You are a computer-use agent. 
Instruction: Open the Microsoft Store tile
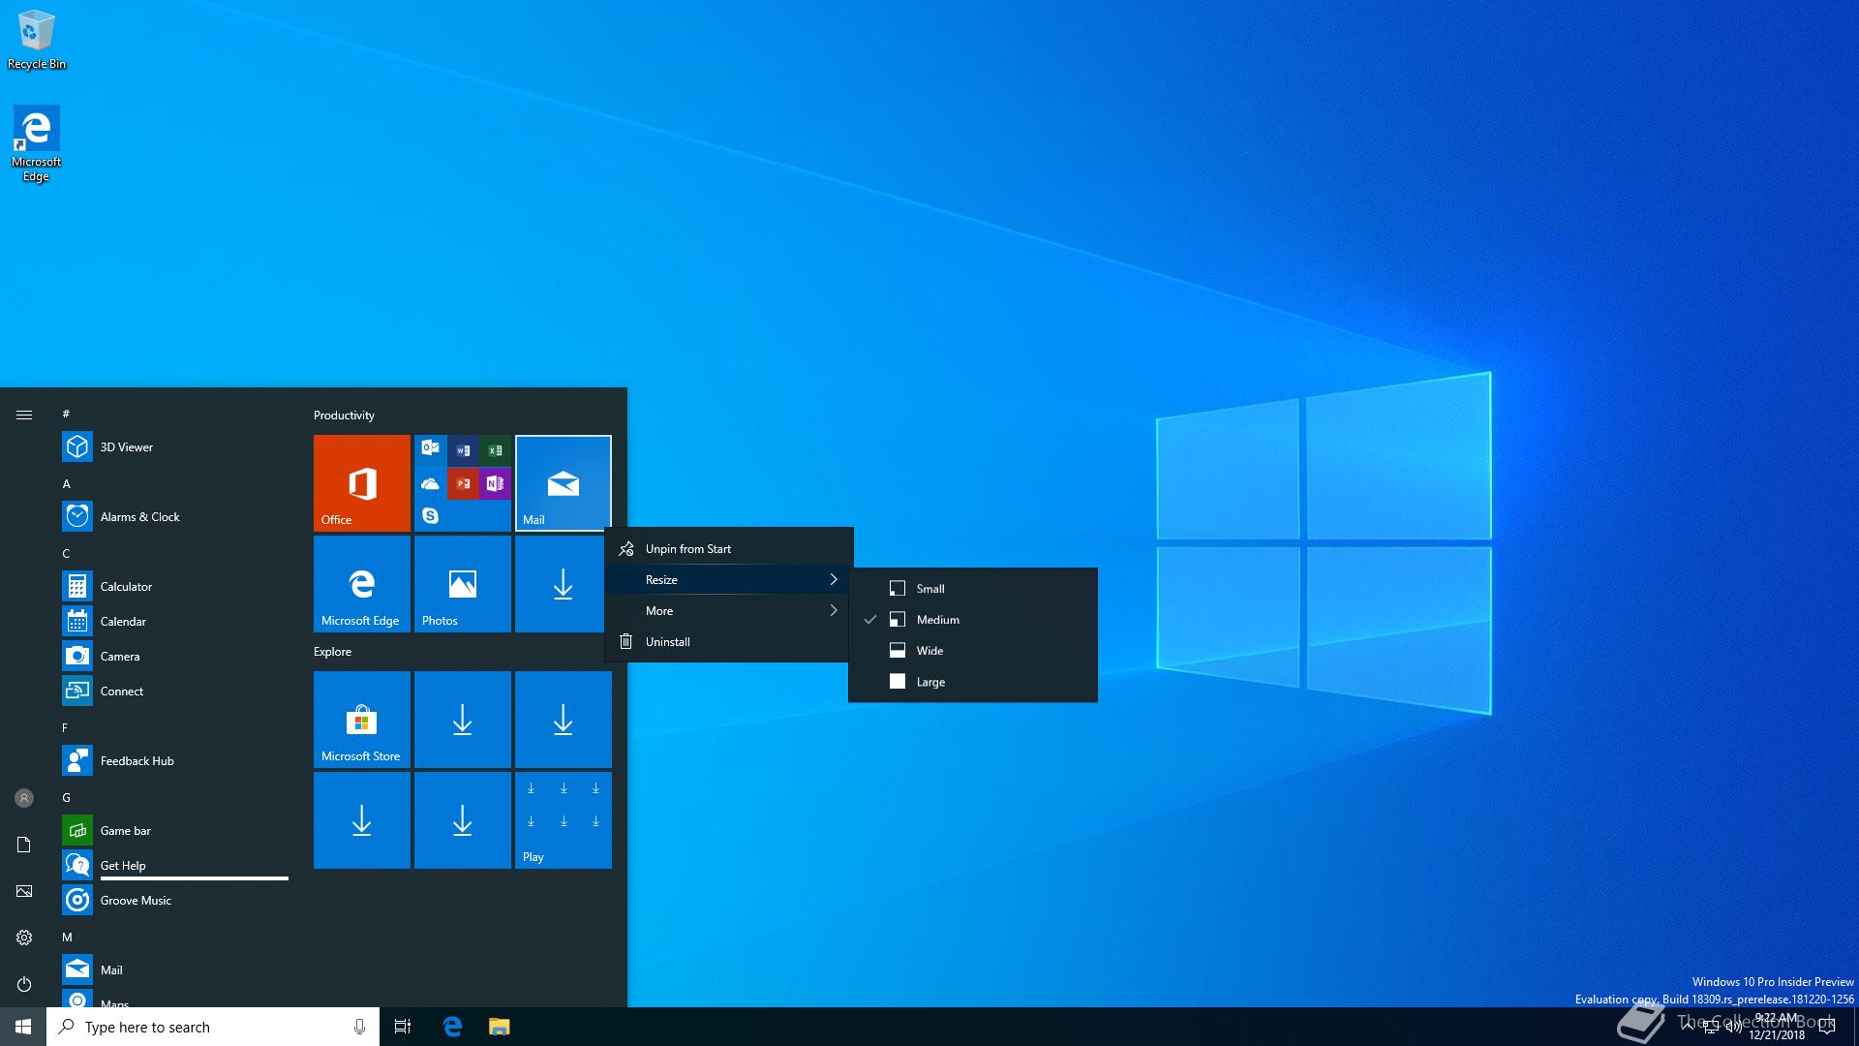[x=362, y=720]
